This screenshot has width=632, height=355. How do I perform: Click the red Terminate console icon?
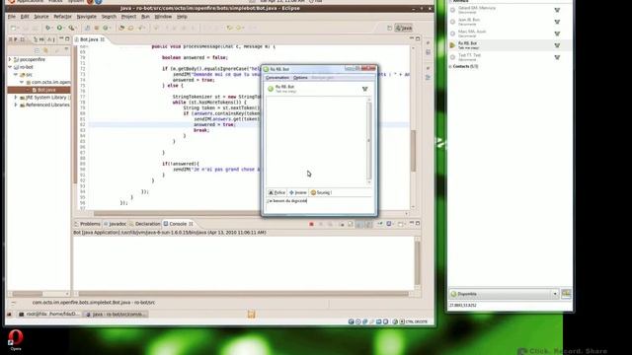pos(311,224)
